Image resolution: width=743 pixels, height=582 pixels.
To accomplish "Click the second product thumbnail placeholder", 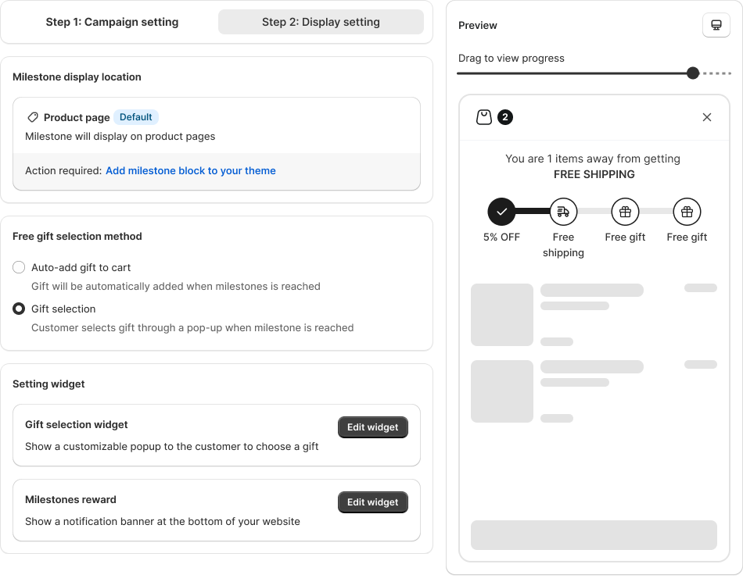I will (x=502, y=391).
